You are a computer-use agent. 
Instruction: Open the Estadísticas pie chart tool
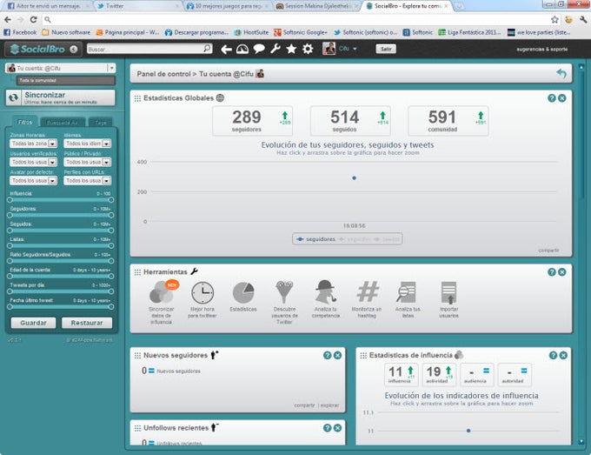tap(243, 297)
